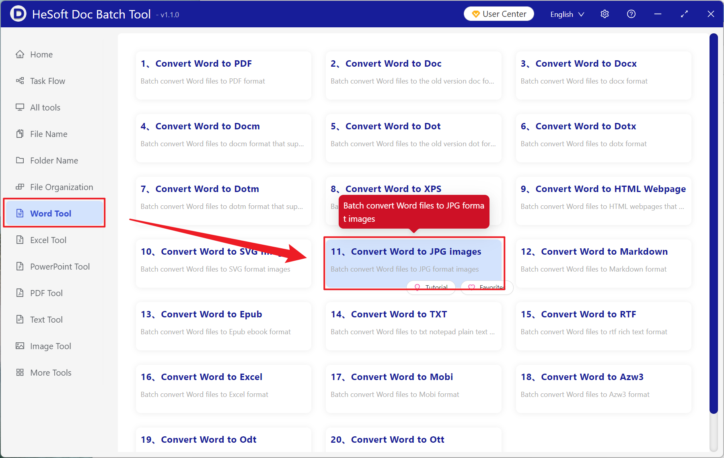Open Convert Word to Markdown card

coord(603,264)
